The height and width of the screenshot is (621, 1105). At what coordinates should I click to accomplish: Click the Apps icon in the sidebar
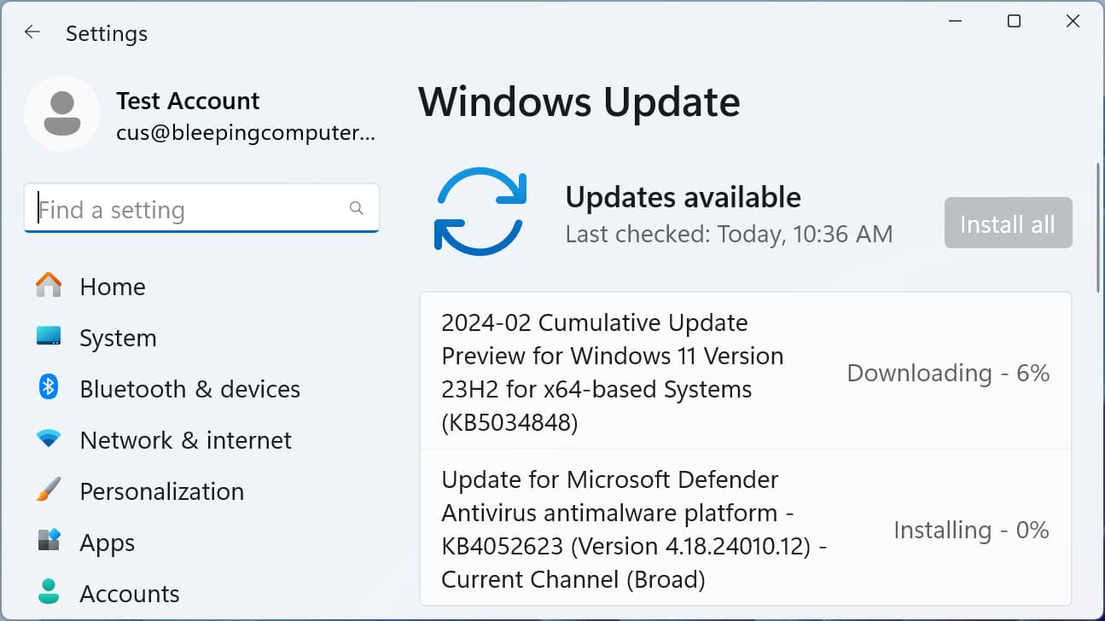click(49, 543)
